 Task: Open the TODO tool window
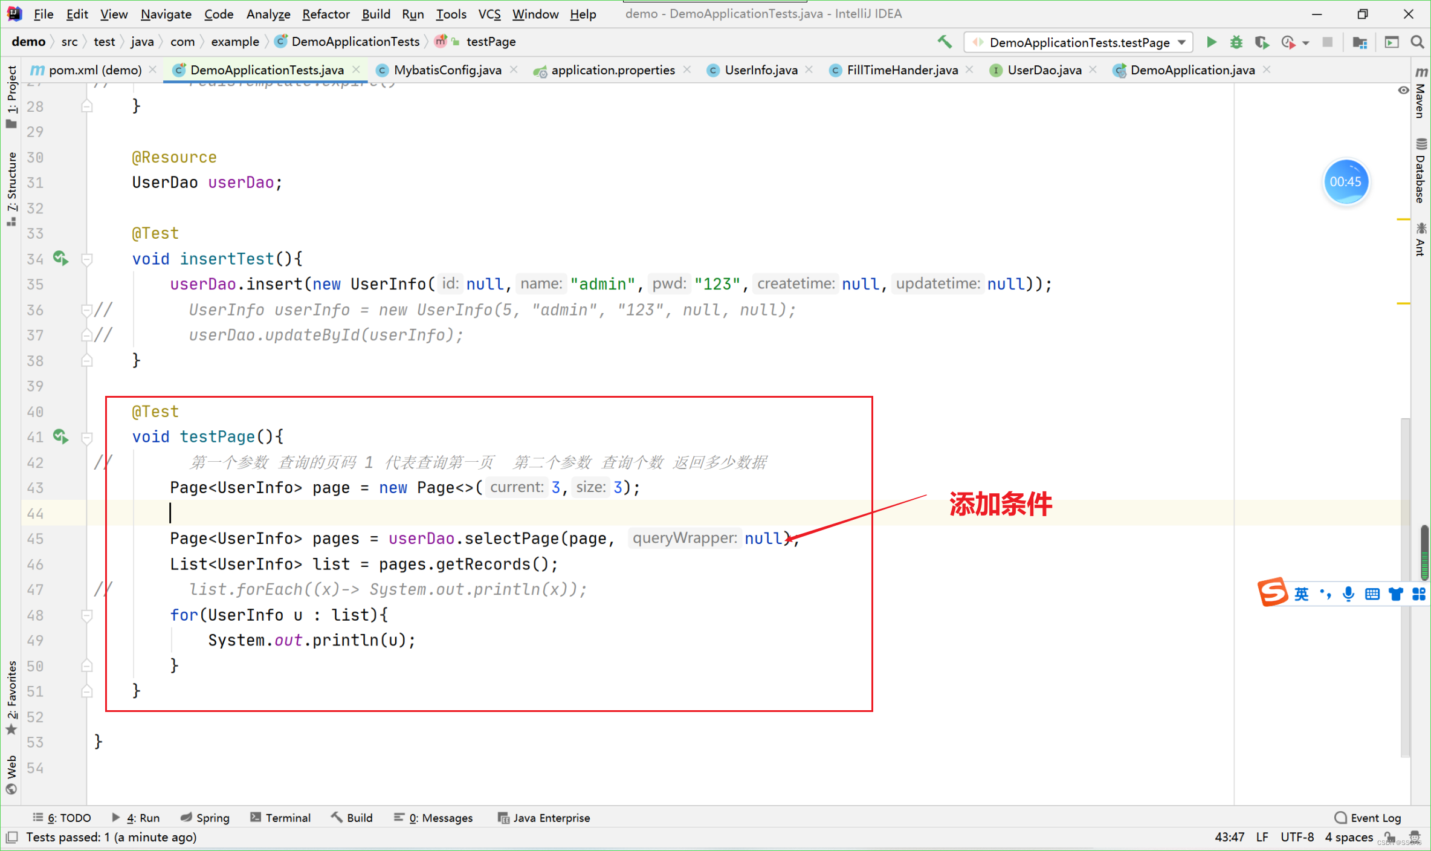click(62, 818)
